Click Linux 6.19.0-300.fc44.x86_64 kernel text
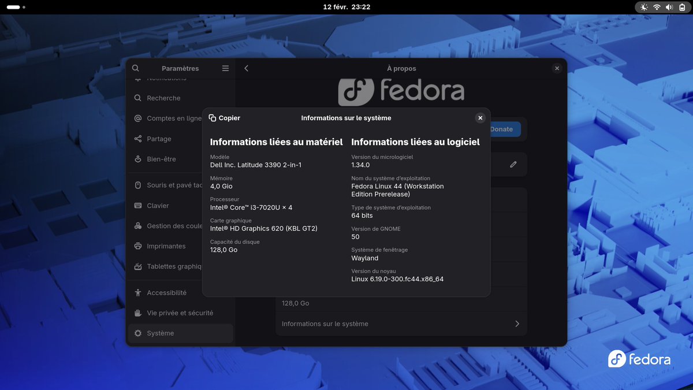This screenshot has height=390, width=693. pyautogui.click(x=397, y=279)
